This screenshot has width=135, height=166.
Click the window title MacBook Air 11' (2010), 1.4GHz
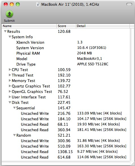pos(70,5)
